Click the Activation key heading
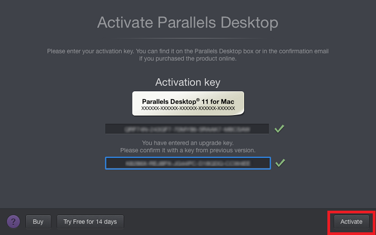The width and height of the screenshot is (376, 235). click(188, 82)
